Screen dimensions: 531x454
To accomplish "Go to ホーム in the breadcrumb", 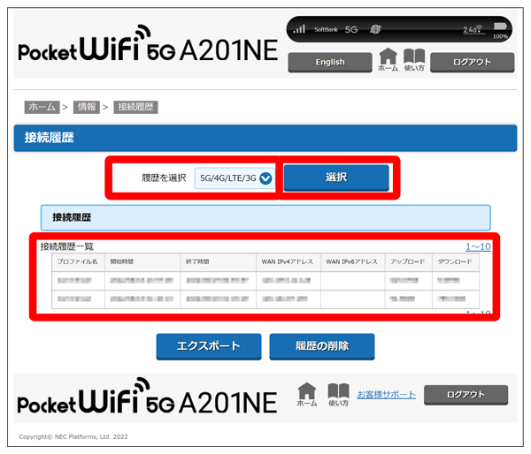I will (x=42, y=107).
